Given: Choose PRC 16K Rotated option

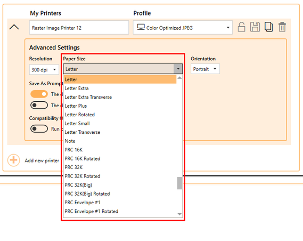Looking at the screenshot, I should pos(120,158).
